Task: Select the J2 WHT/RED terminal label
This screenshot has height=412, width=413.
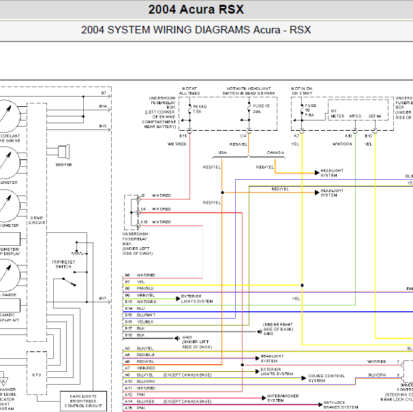Action: point(156,195)
